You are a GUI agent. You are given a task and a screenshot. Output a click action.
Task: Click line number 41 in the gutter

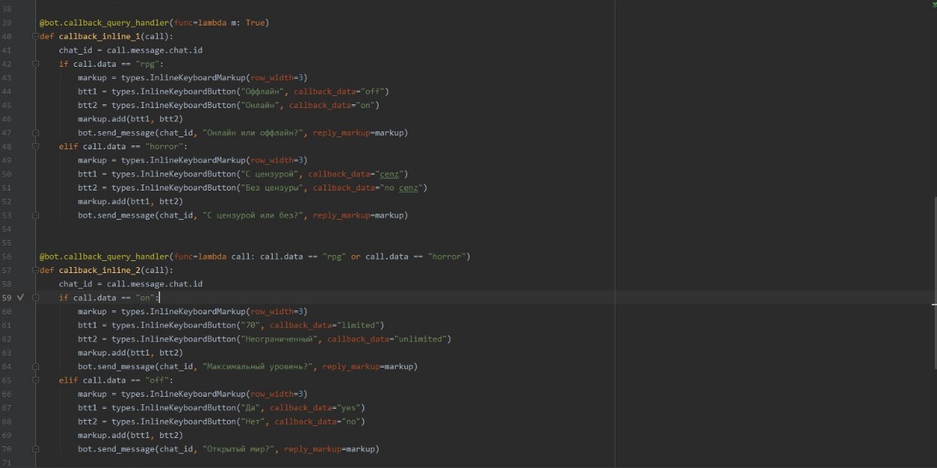[6, 50]
